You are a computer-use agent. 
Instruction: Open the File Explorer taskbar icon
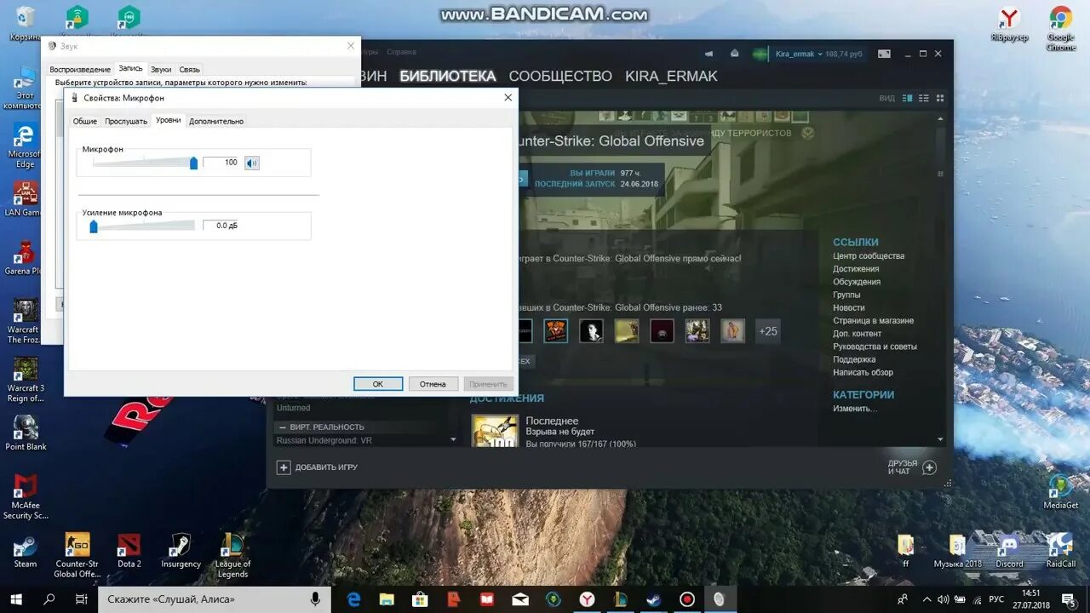click(x=387, y=599)
